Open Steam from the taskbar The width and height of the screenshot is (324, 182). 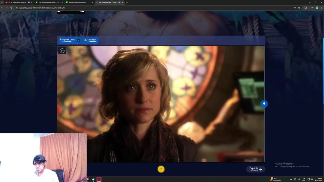[x=93, y=179]
